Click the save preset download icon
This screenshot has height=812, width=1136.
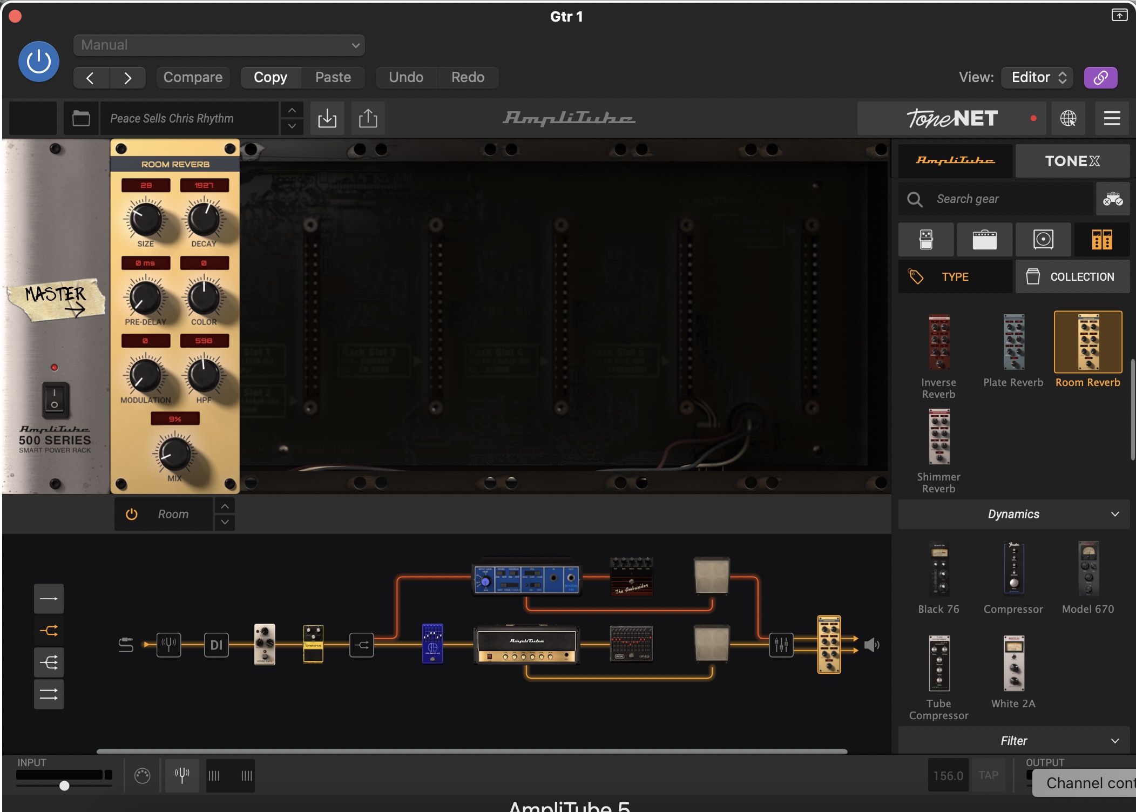[x=327, y=118]
